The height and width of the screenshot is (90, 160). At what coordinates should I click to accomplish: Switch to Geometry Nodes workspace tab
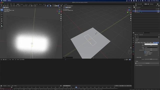tap(60, 4)
